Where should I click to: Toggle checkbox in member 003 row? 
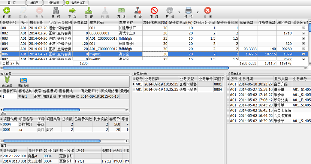tap(303, 39)
